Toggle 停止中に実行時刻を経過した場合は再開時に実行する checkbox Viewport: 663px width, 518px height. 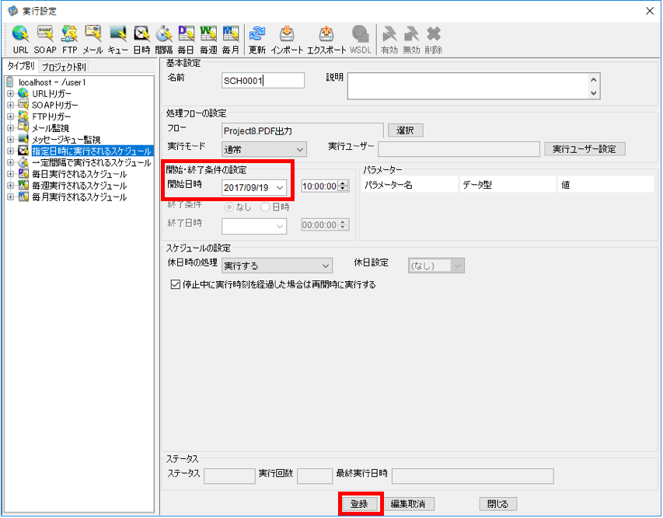tap(175, 284)
